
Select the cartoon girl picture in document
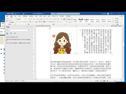coord(62,43)
